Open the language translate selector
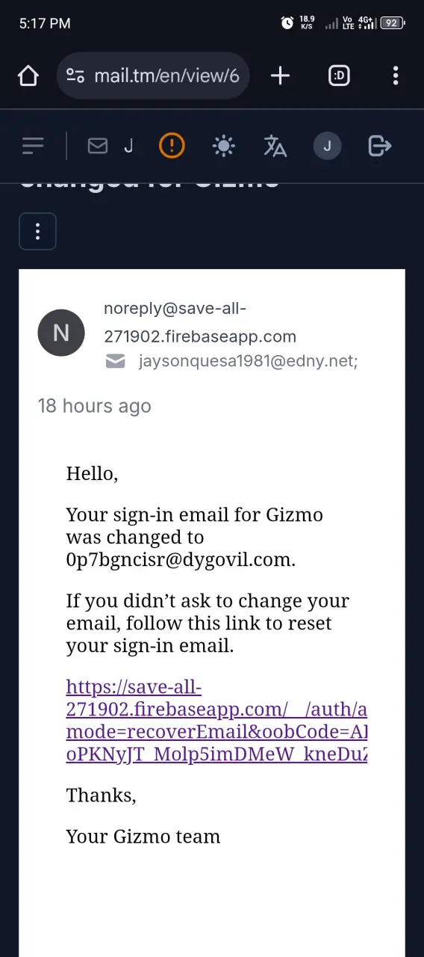The image size is (424, 957). (275, 146)
